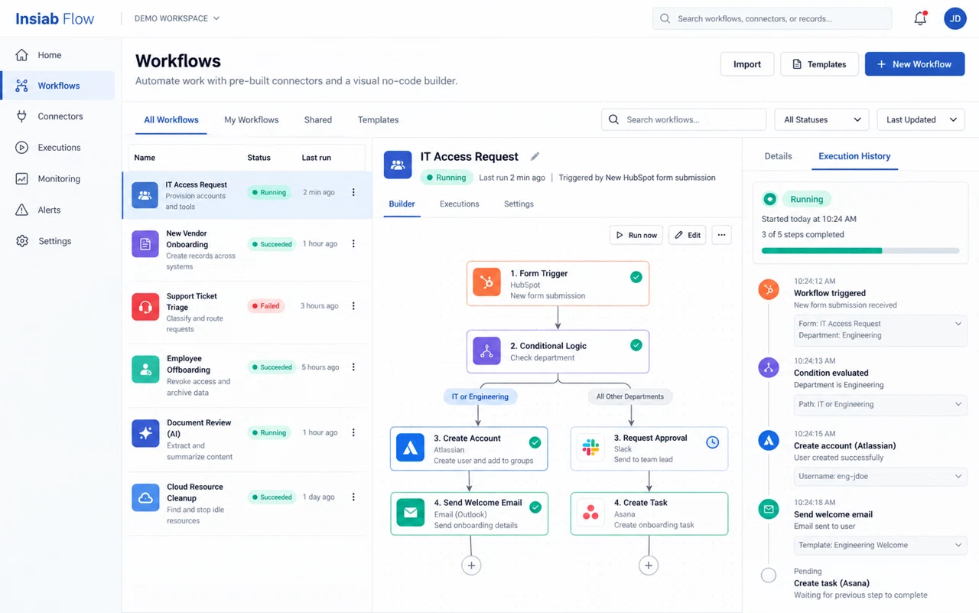
Task: Open the three-dot menu for Support Ticket Triage
Action: [353, 306]
